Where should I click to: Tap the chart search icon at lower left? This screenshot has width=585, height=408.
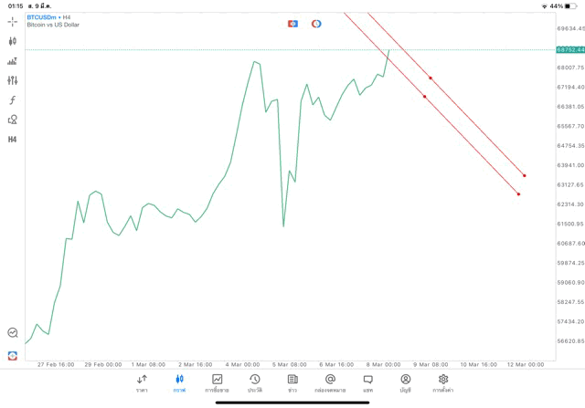click(x=13, y=333)
